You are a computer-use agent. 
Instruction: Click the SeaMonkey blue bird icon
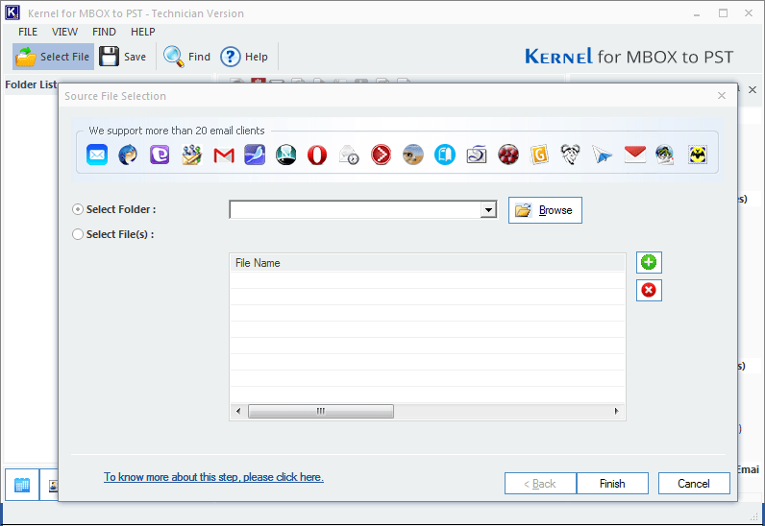(255, 155)
